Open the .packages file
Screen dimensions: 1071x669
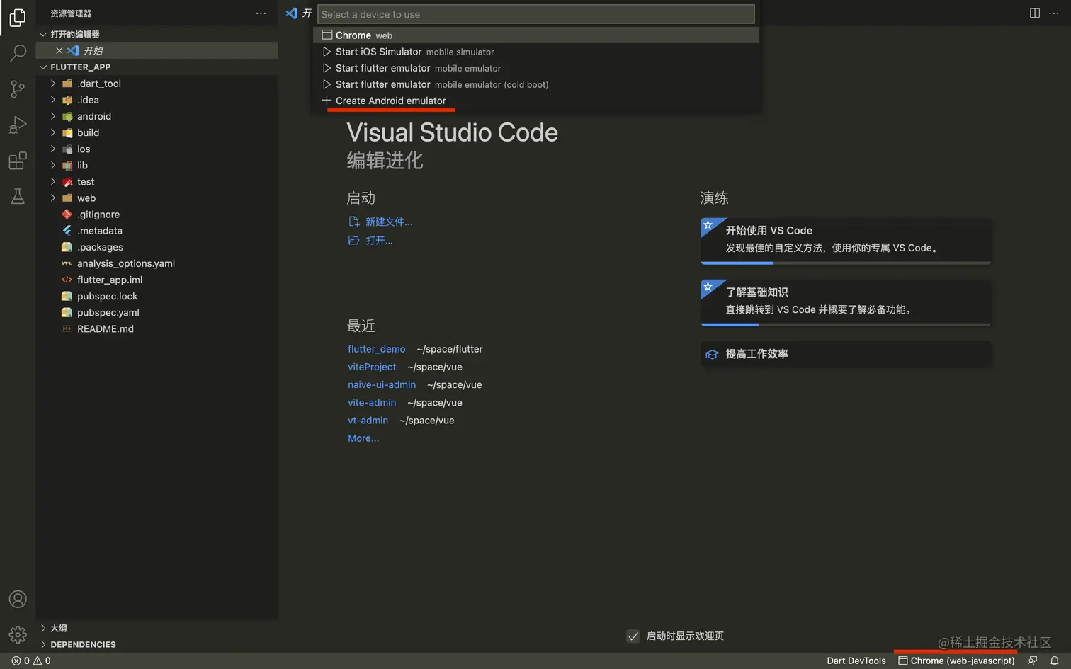(x=157, y=247)
